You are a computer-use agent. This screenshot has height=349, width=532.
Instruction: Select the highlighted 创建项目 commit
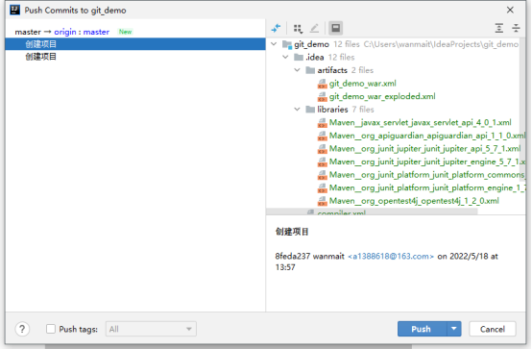pos(135,44)
